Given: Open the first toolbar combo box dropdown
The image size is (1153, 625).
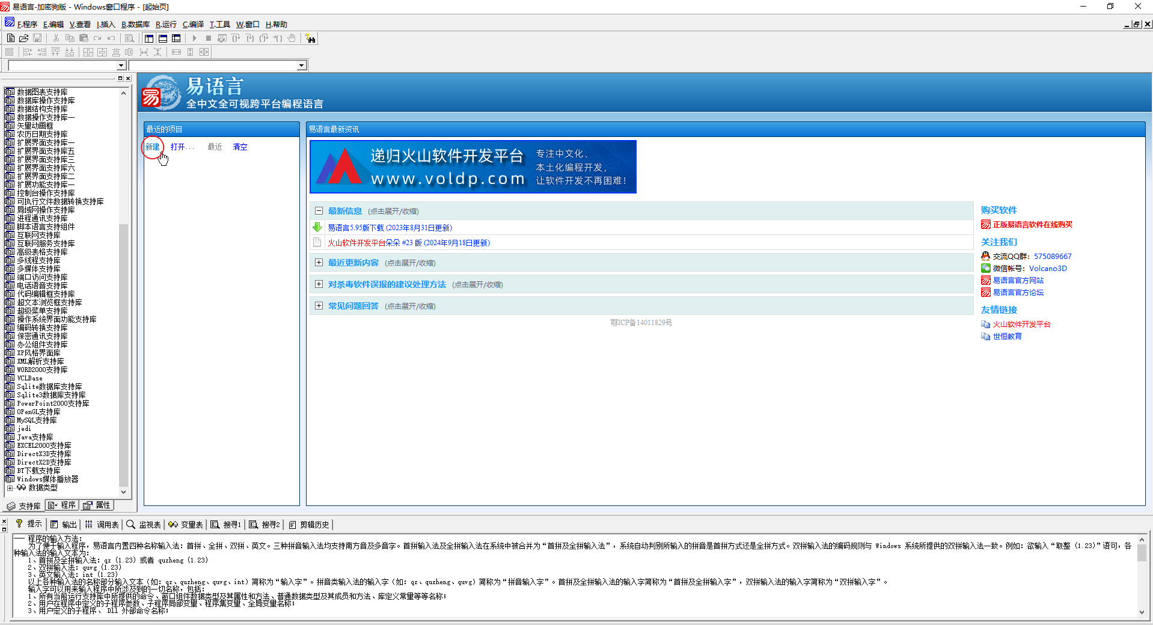Looking at the screenshot, I should click(x=121, y=66).
